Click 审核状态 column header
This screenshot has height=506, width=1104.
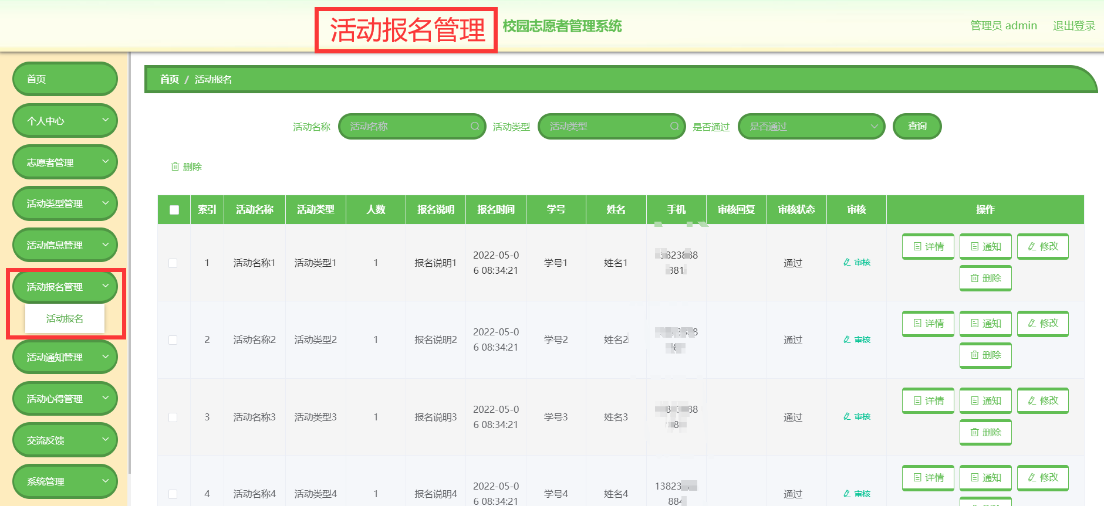point(796,210)
